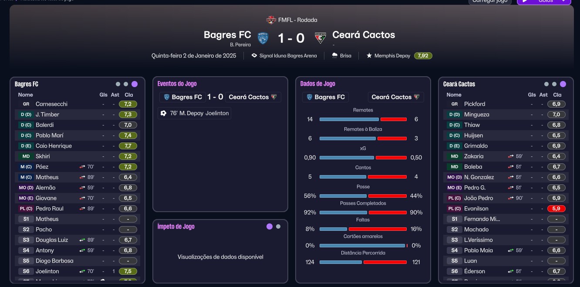Viewport: 580px width, 287px height.
Task: Click the football goal icon at 76'
Action: 163,113
